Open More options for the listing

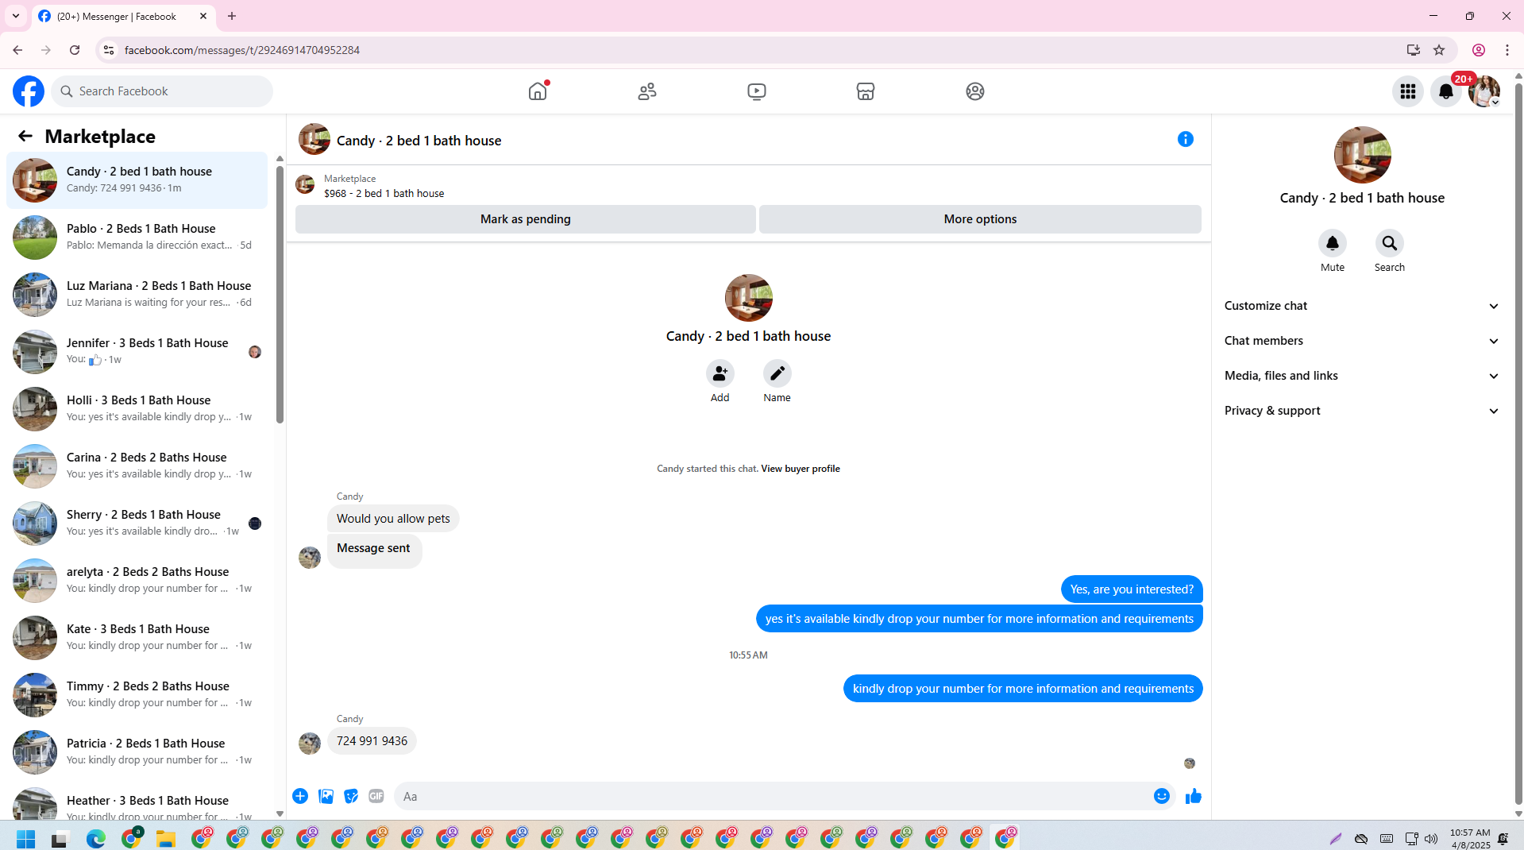coord(980,219)
